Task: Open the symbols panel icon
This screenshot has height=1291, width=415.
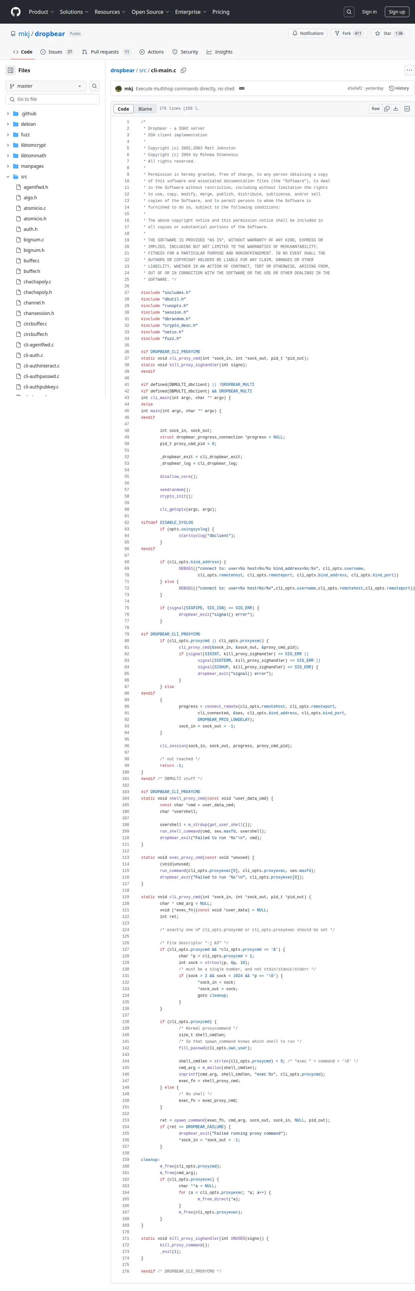Action: click(x=407, y=109)
